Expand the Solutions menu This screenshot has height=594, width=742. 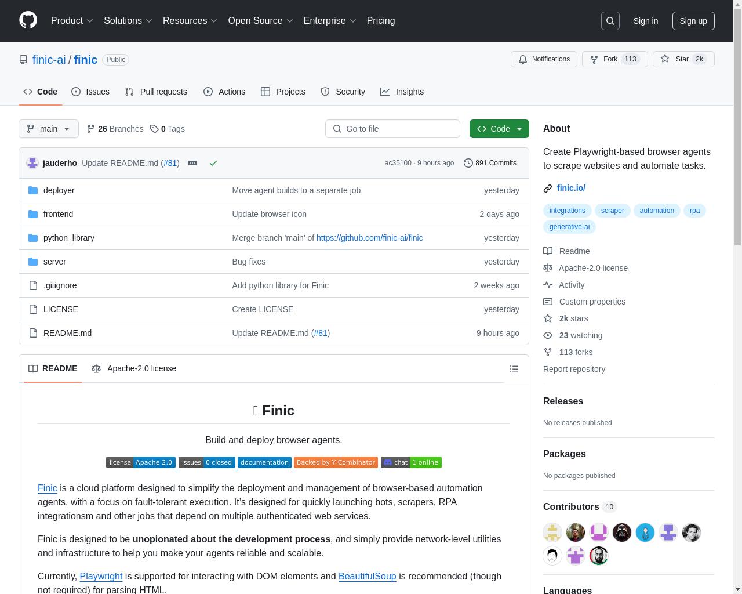coord(128,21)
